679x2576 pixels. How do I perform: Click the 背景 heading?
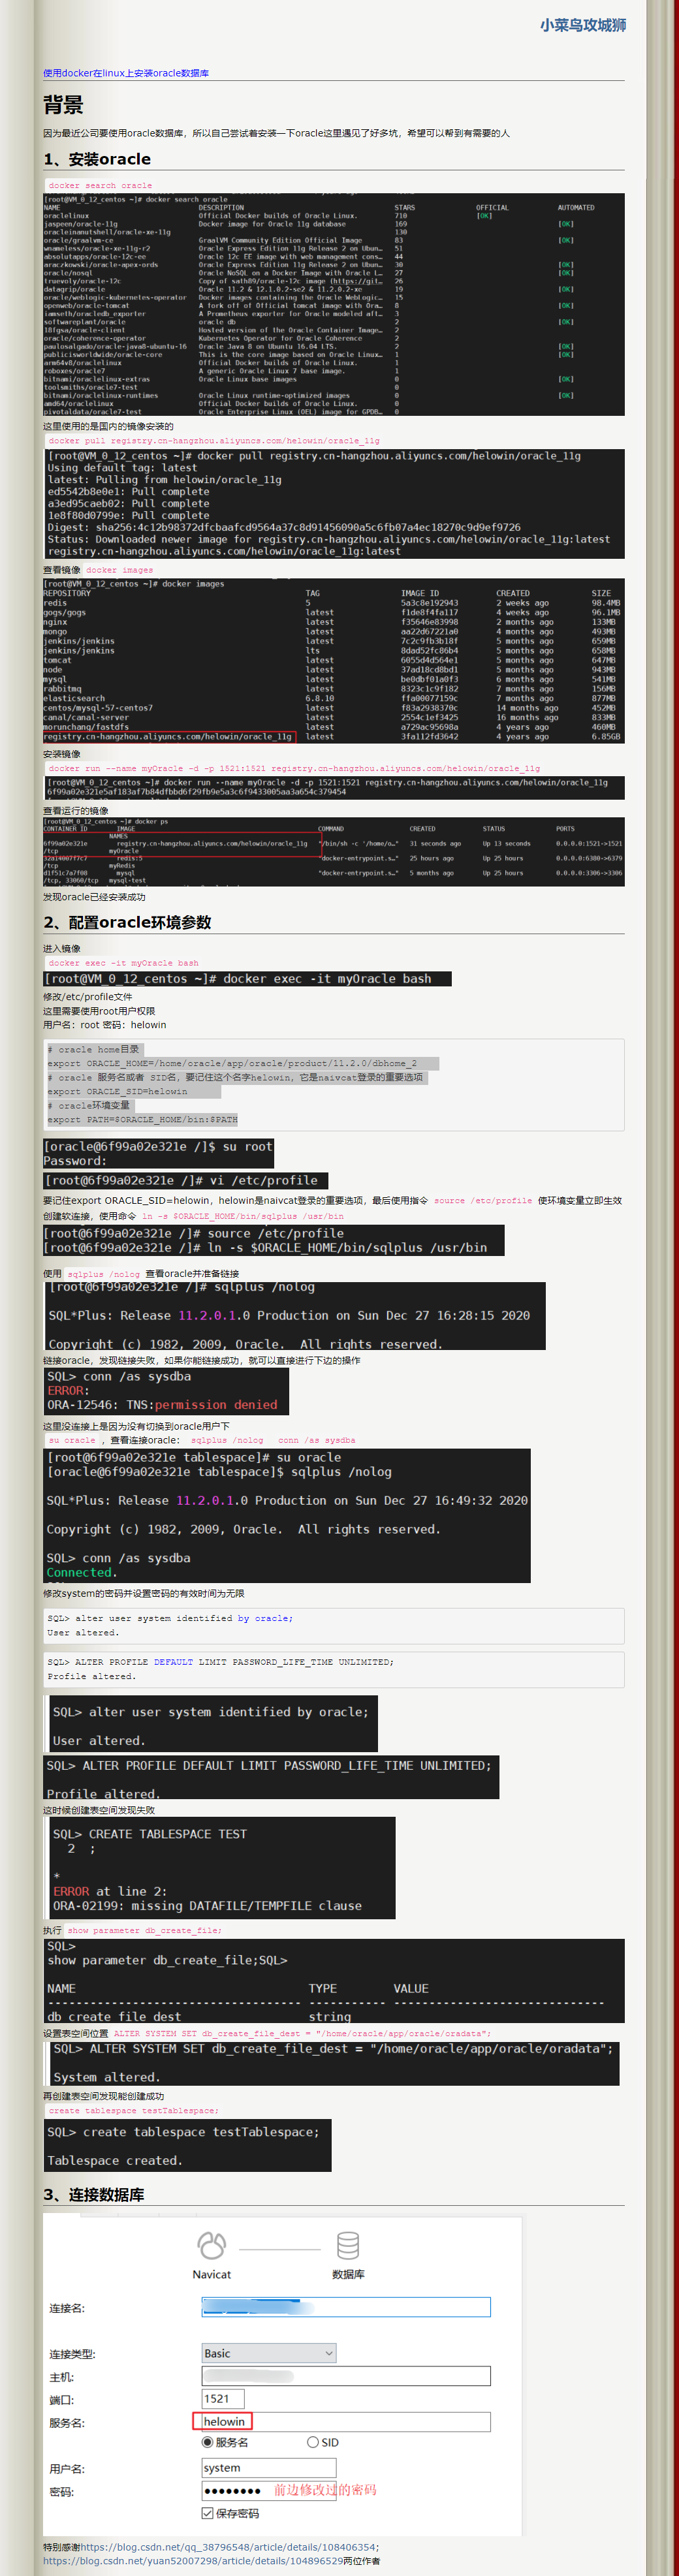tap(63, 105)
